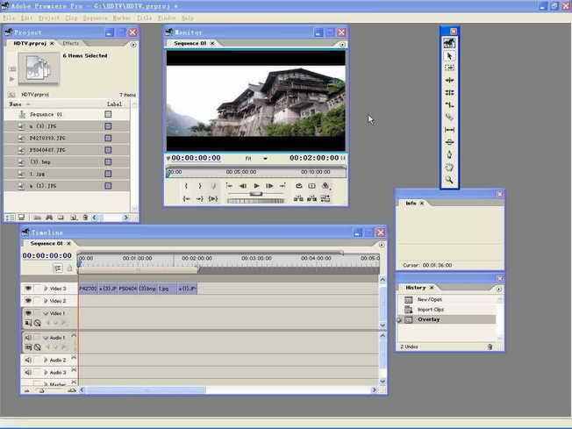Select the Pen tool
Image resolution: width=572 pixels, height=429 pixels.
pyautogui.click(x=449, y=154)
